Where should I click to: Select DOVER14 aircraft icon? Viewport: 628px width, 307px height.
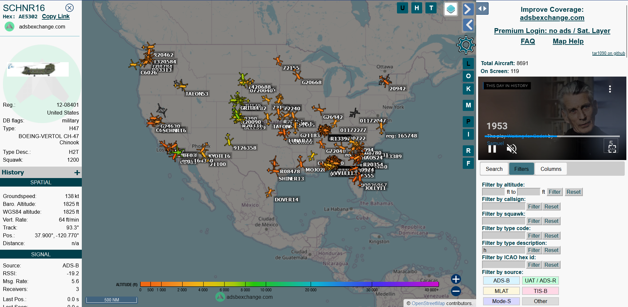coord(270,192)
